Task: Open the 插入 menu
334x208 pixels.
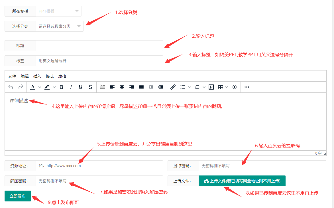Action: pos(37,76)
